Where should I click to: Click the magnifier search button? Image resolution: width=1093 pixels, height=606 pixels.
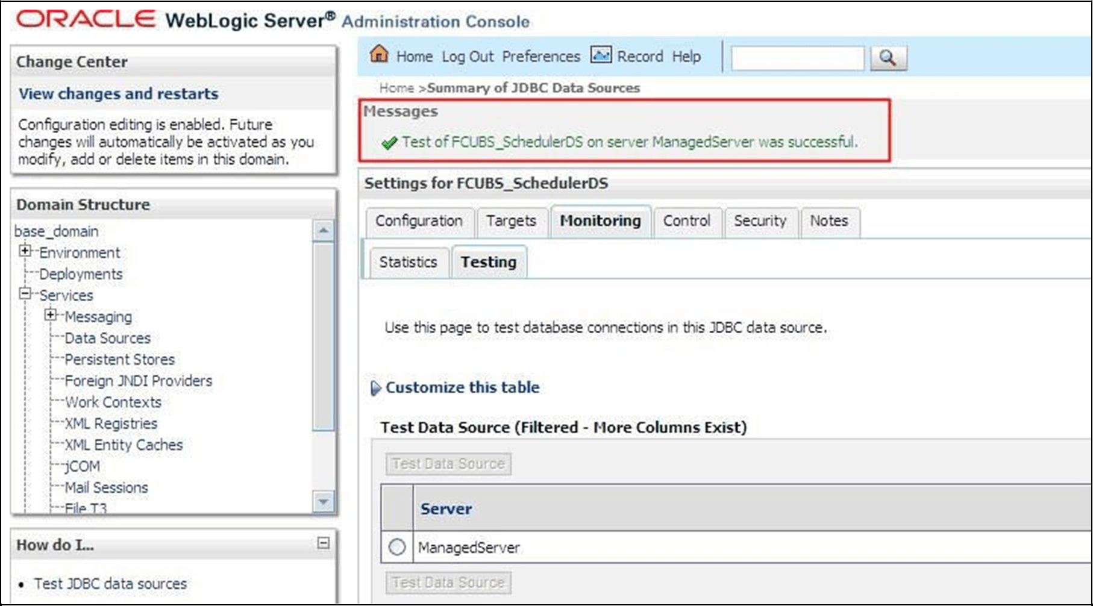point(888,58)
